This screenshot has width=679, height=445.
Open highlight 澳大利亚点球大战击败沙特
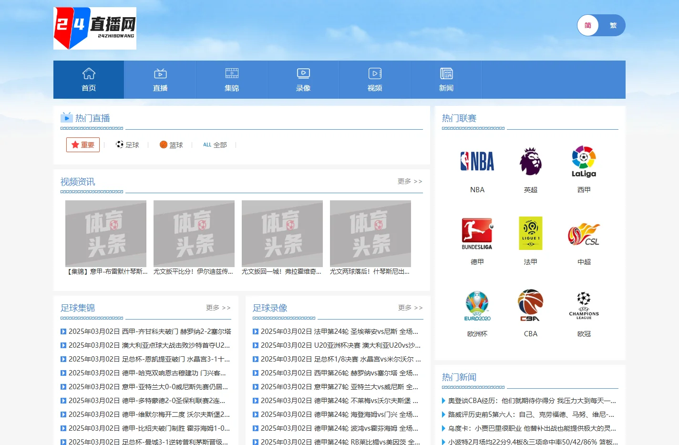(149, 345)
